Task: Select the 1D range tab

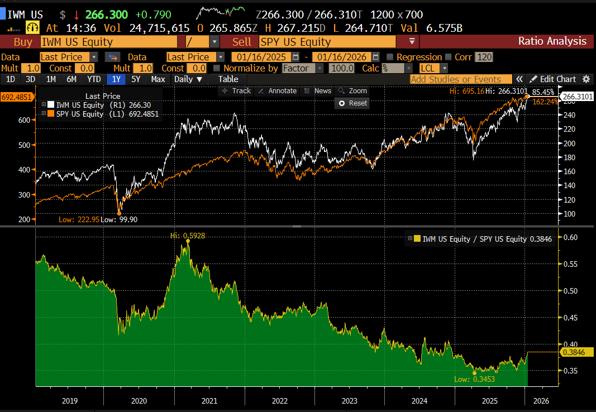Action: tap(10, 79)
